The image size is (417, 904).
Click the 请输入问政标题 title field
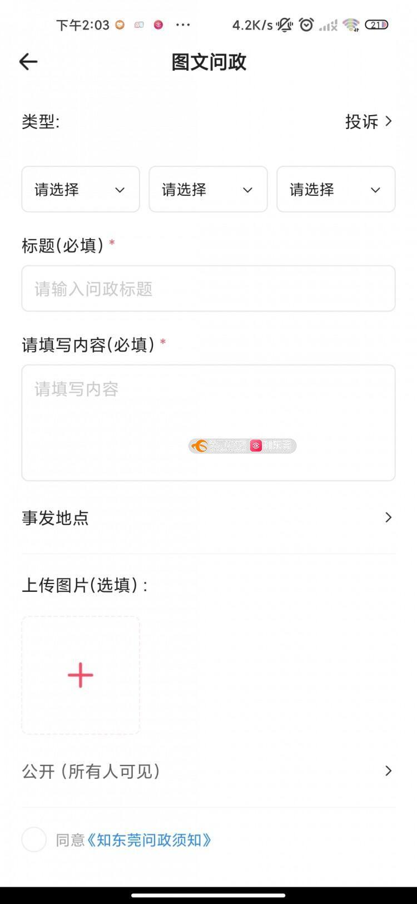coord(208,289)
